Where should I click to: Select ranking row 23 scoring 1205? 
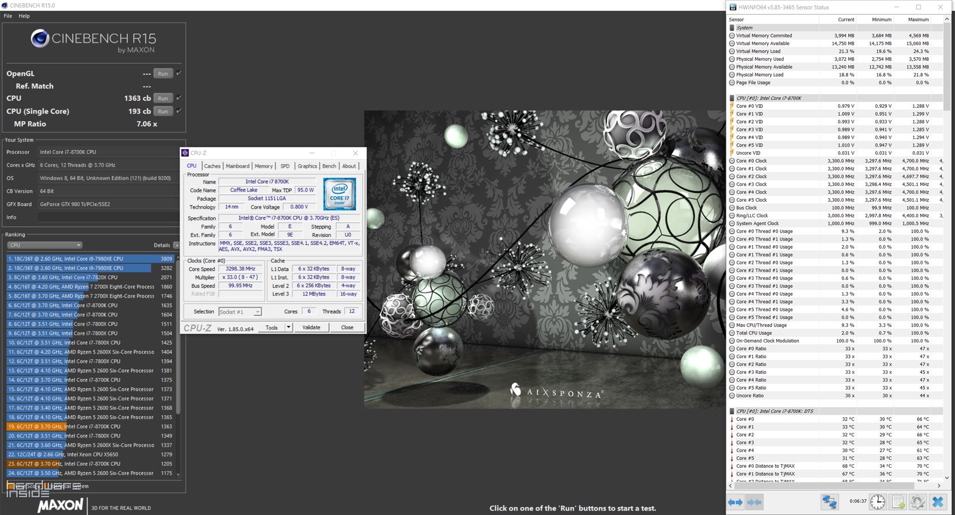coord(90,464)
